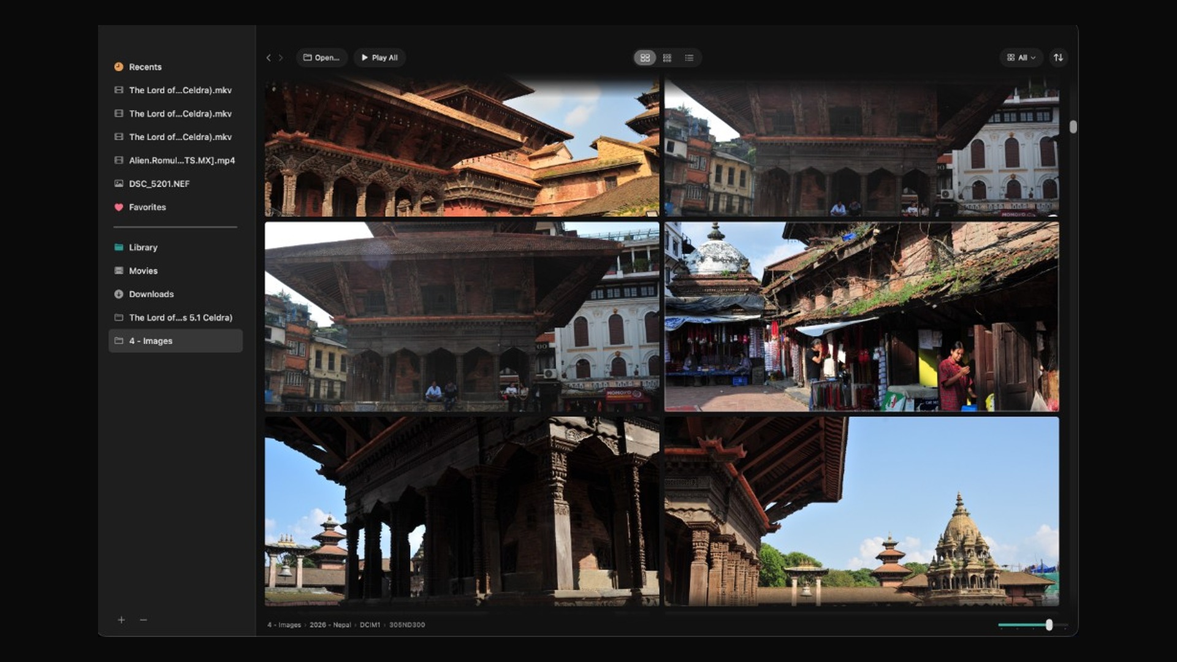
Task: Remove selected folder with minus icon
Action: (x=143, y=620)
